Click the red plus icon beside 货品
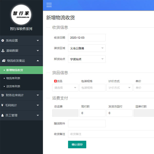This screenshot has width=154, height=154. tap(55, 81)
